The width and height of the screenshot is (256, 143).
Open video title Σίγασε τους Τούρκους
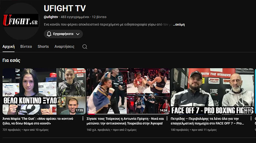125,121
